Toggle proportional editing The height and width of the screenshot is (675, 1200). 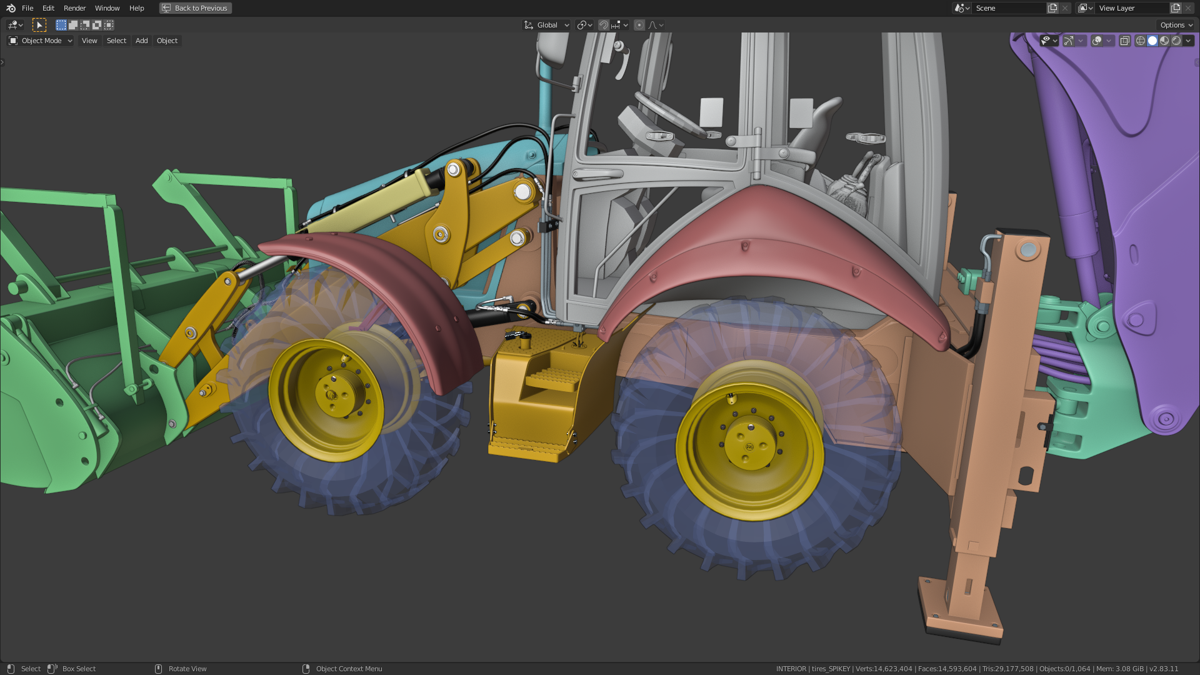[639, 25]
